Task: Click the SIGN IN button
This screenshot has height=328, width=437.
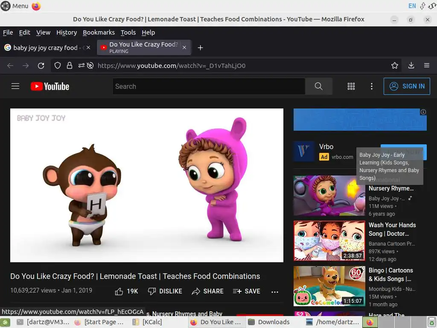Action: [407, 86]
